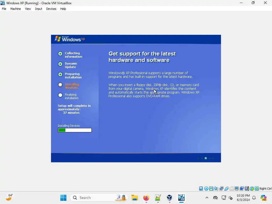Click the Preparing installation step indicator
The height and width of the screenshot is (204, 272).
click(60, 74)
